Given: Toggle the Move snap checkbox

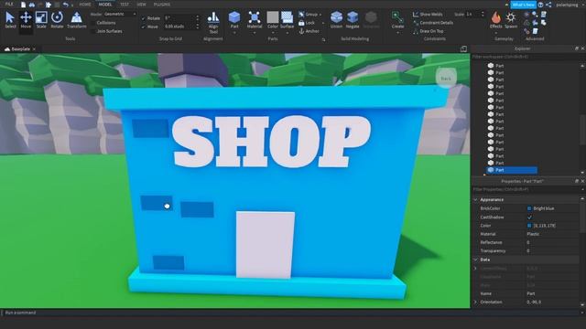Looking at the screenshot, I should tap(143, 27).
